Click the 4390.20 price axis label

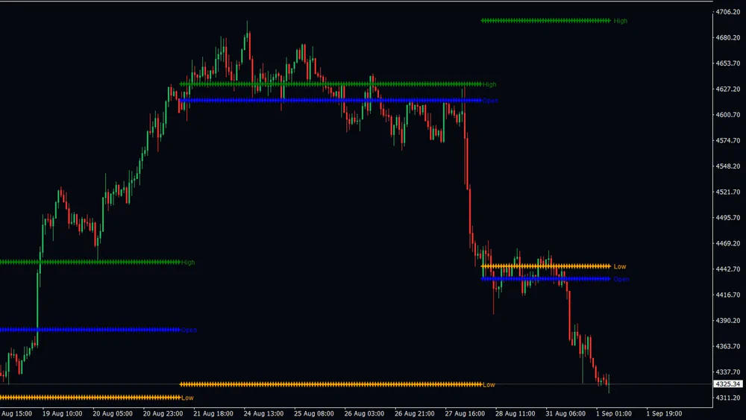pos(728,320)
